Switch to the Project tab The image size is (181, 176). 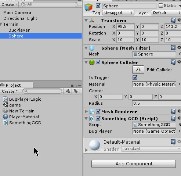[x=13, y=85]
